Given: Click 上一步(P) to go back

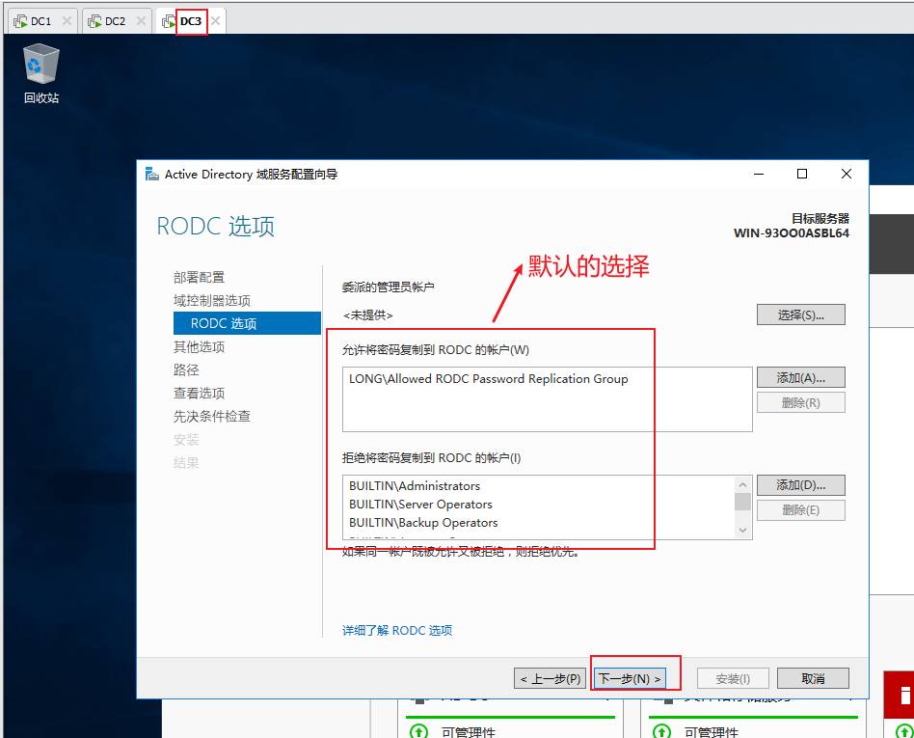Looking at the screenshot, I should click(x=551, y=678).
